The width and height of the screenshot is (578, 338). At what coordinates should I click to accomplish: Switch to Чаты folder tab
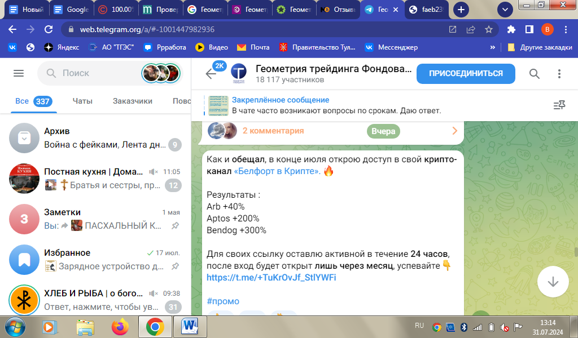(82, 101)
